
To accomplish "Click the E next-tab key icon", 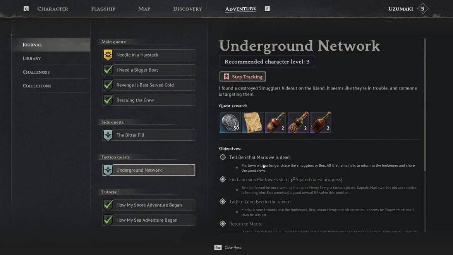I will [x=267, y=9].
